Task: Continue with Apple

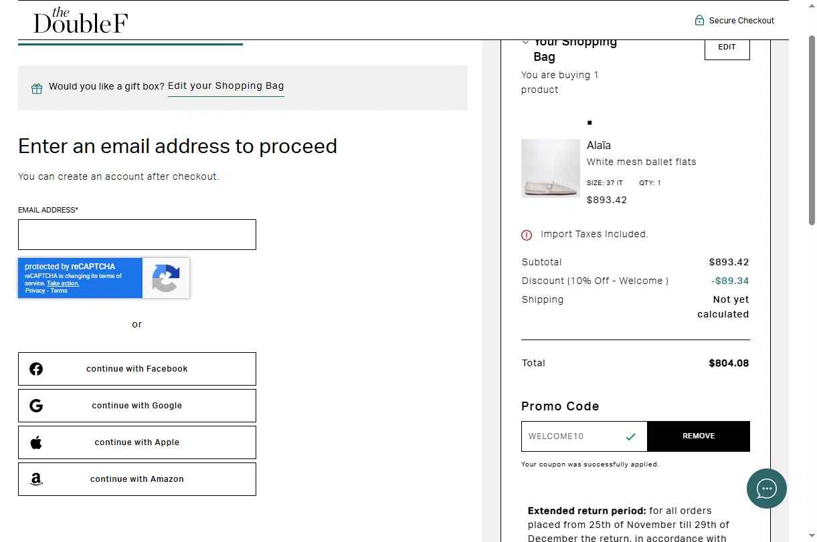Action: 137,442
